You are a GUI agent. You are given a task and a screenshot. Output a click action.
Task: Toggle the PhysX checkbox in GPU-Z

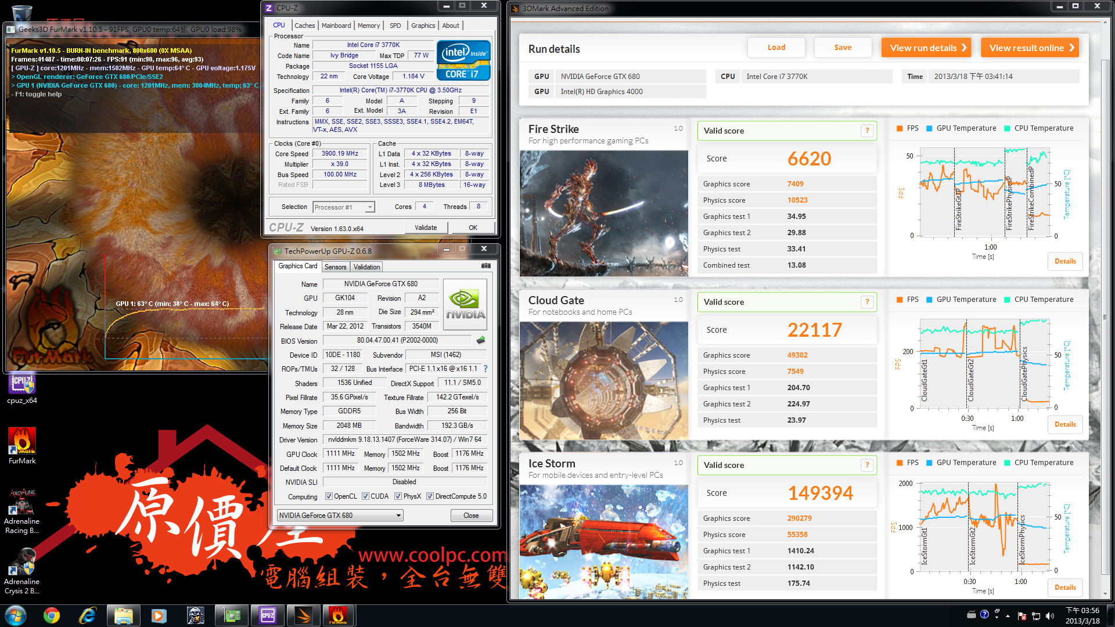(398, 496)
